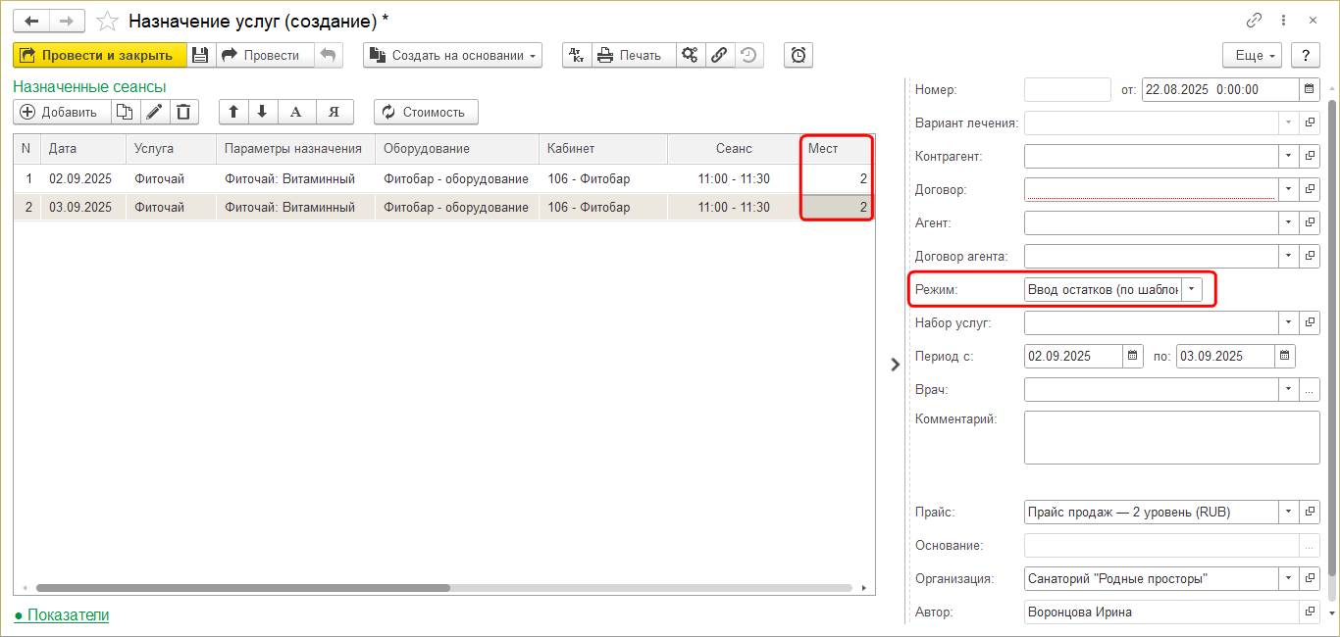Click the Параметры назначения column header

pos(295,149)
